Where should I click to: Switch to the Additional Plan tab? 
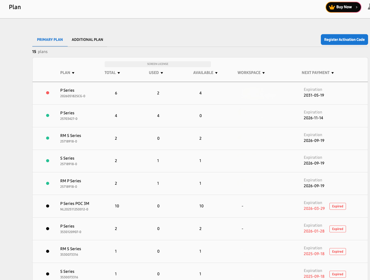point(87,39)
